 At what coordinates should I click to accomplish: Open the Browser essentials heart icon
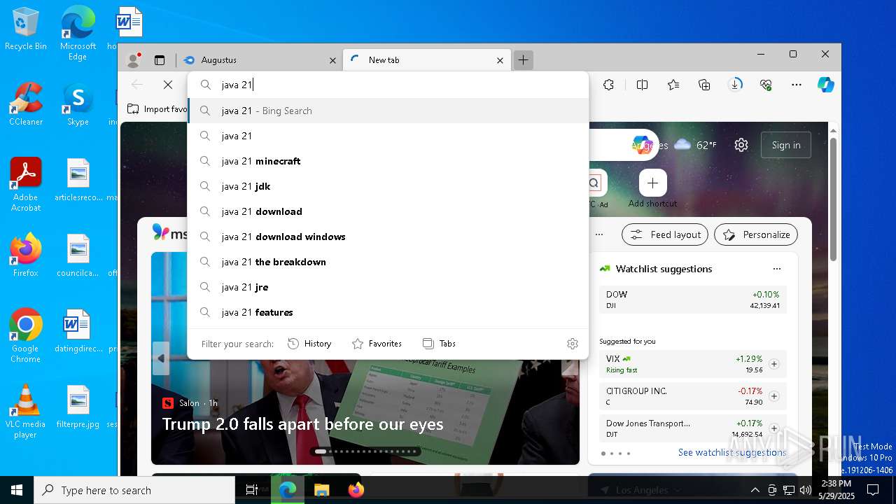point(766,85)
